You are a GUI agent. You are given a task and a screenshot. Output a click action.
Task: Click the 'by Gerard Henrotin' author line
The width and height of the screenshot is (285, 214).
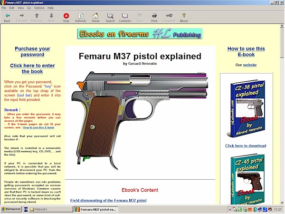140,64
